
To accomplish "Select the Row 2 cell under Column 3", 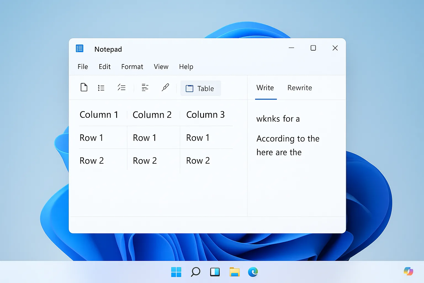I will 198,161.
